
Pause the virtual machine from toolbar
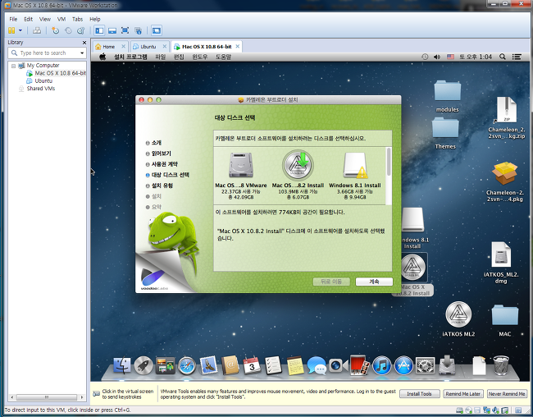coord(11,30)
